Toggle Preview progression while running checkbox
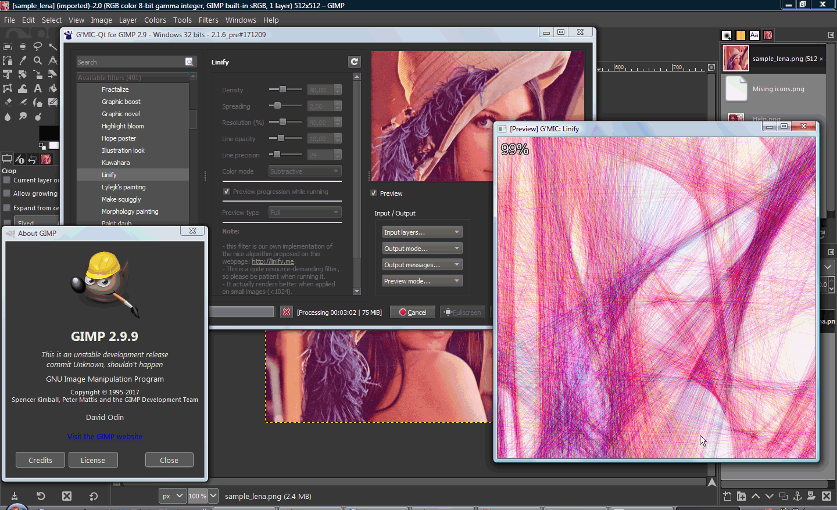Image resolution: width=837 pixels, height=510 pixels. click(227, 192)
